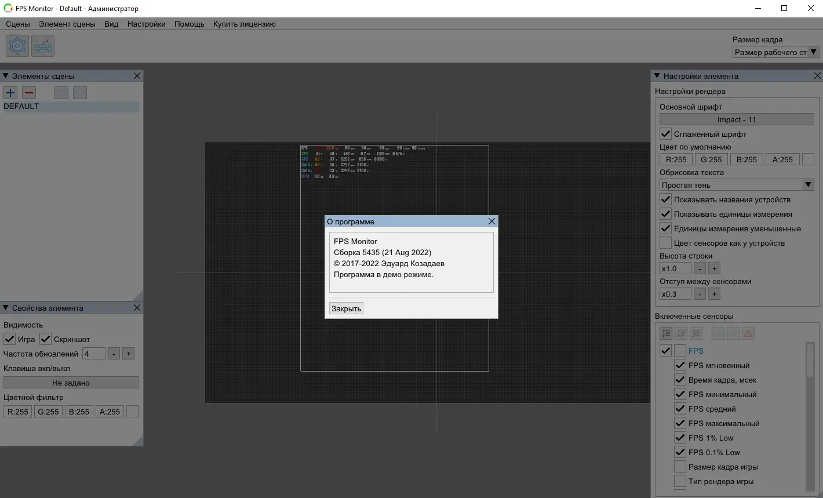Collapse the Настройки элемента panel triangle
The image size is (823, 498).
[657, 76]
